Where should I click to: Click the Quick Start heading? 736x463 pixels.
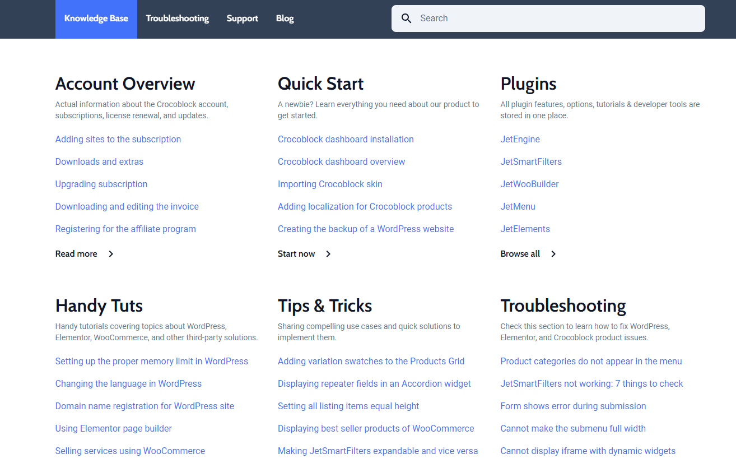(321, 84)
